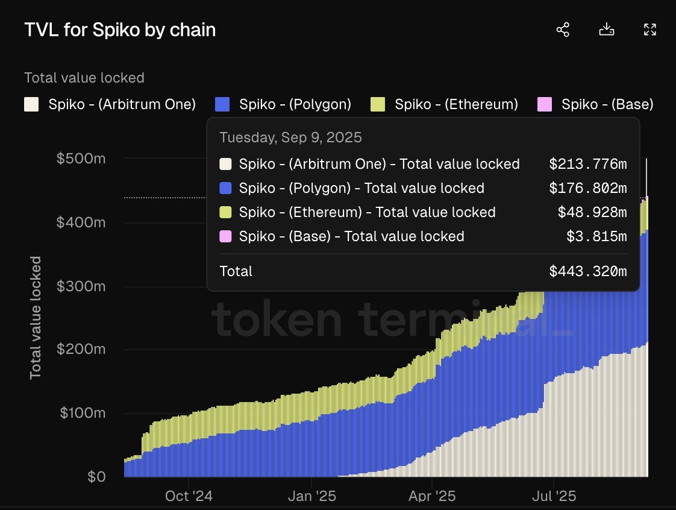Click the Jul '25 axis label

(x=554, y=496)
